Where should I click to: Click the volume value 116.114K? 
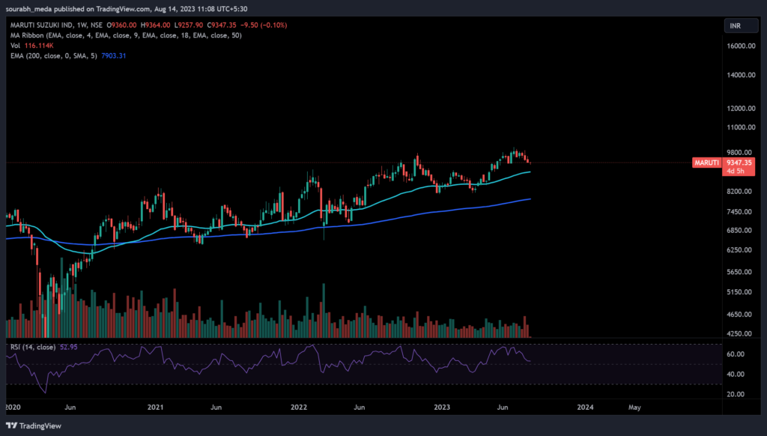coord(39,46)
